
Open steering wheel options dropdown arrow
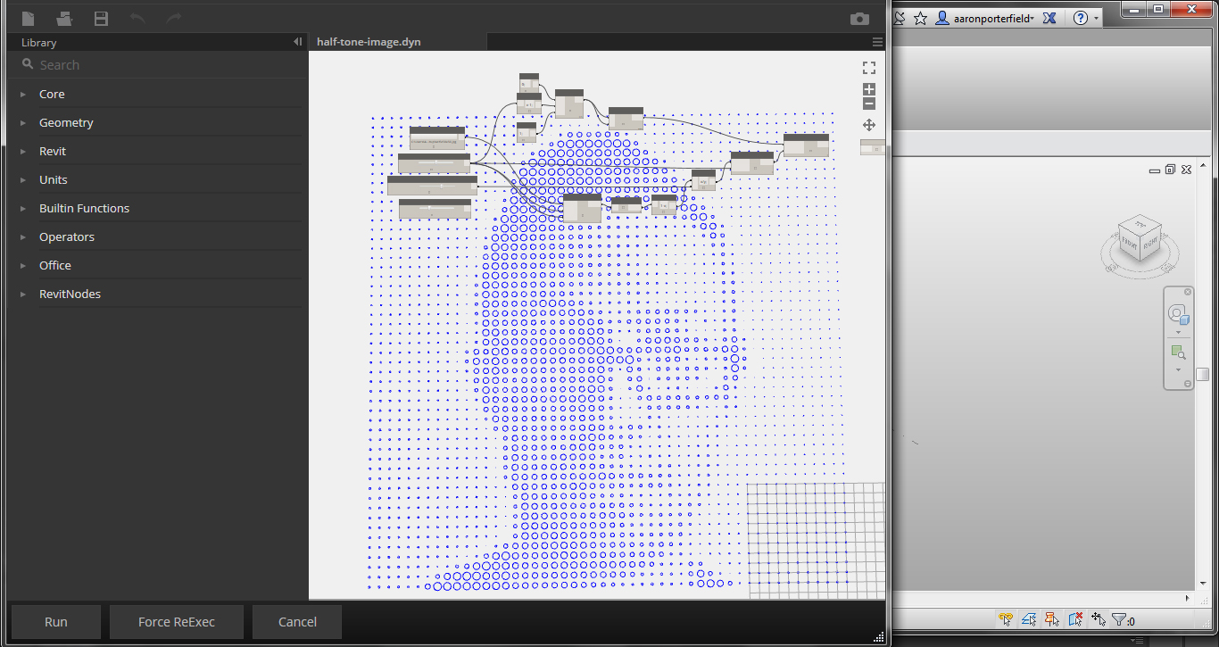[x=1178, y=332]
